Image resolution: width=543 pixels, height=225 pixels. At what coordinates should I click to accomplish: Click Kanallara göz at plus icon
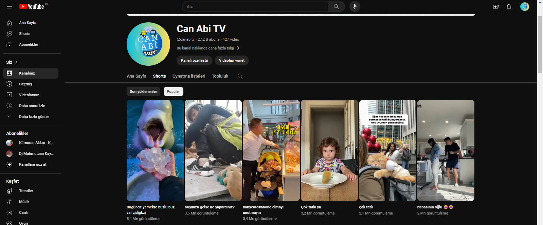coord(10,164)
